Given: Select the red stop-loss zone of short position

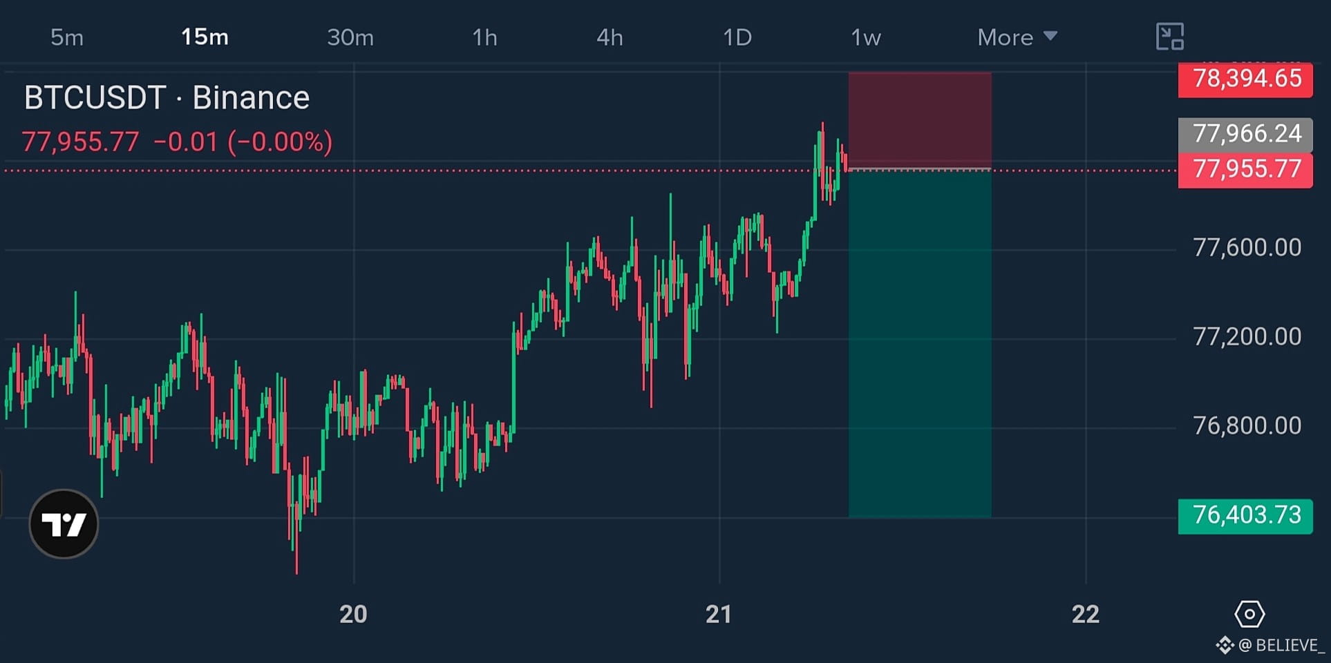Looking at the screenshot, I should 920,120.
